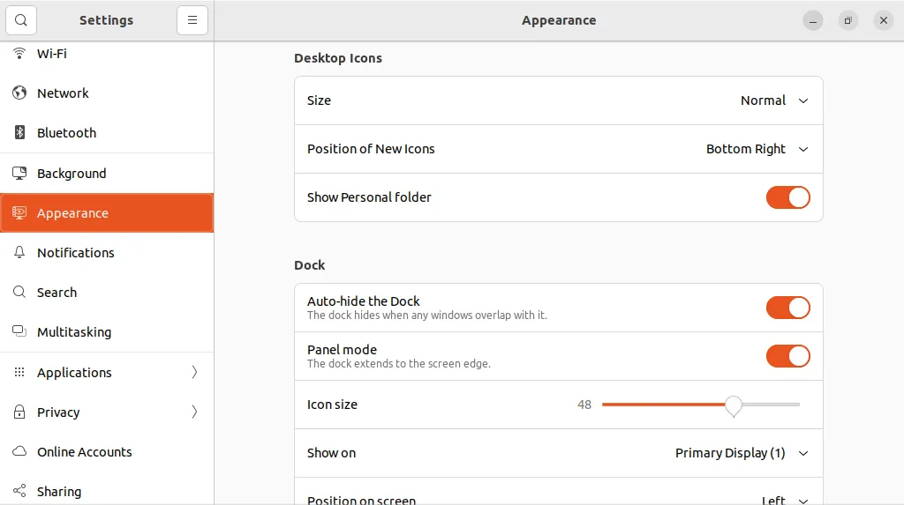
Task: Open the desktop icon Size dropdown
Action: click(x=774, y=100)
